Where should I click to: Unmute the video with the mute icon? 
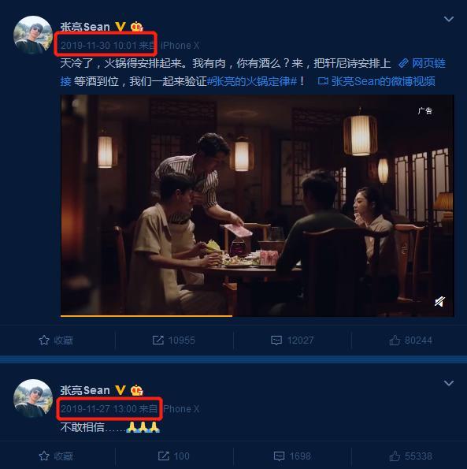coord(439,301)
